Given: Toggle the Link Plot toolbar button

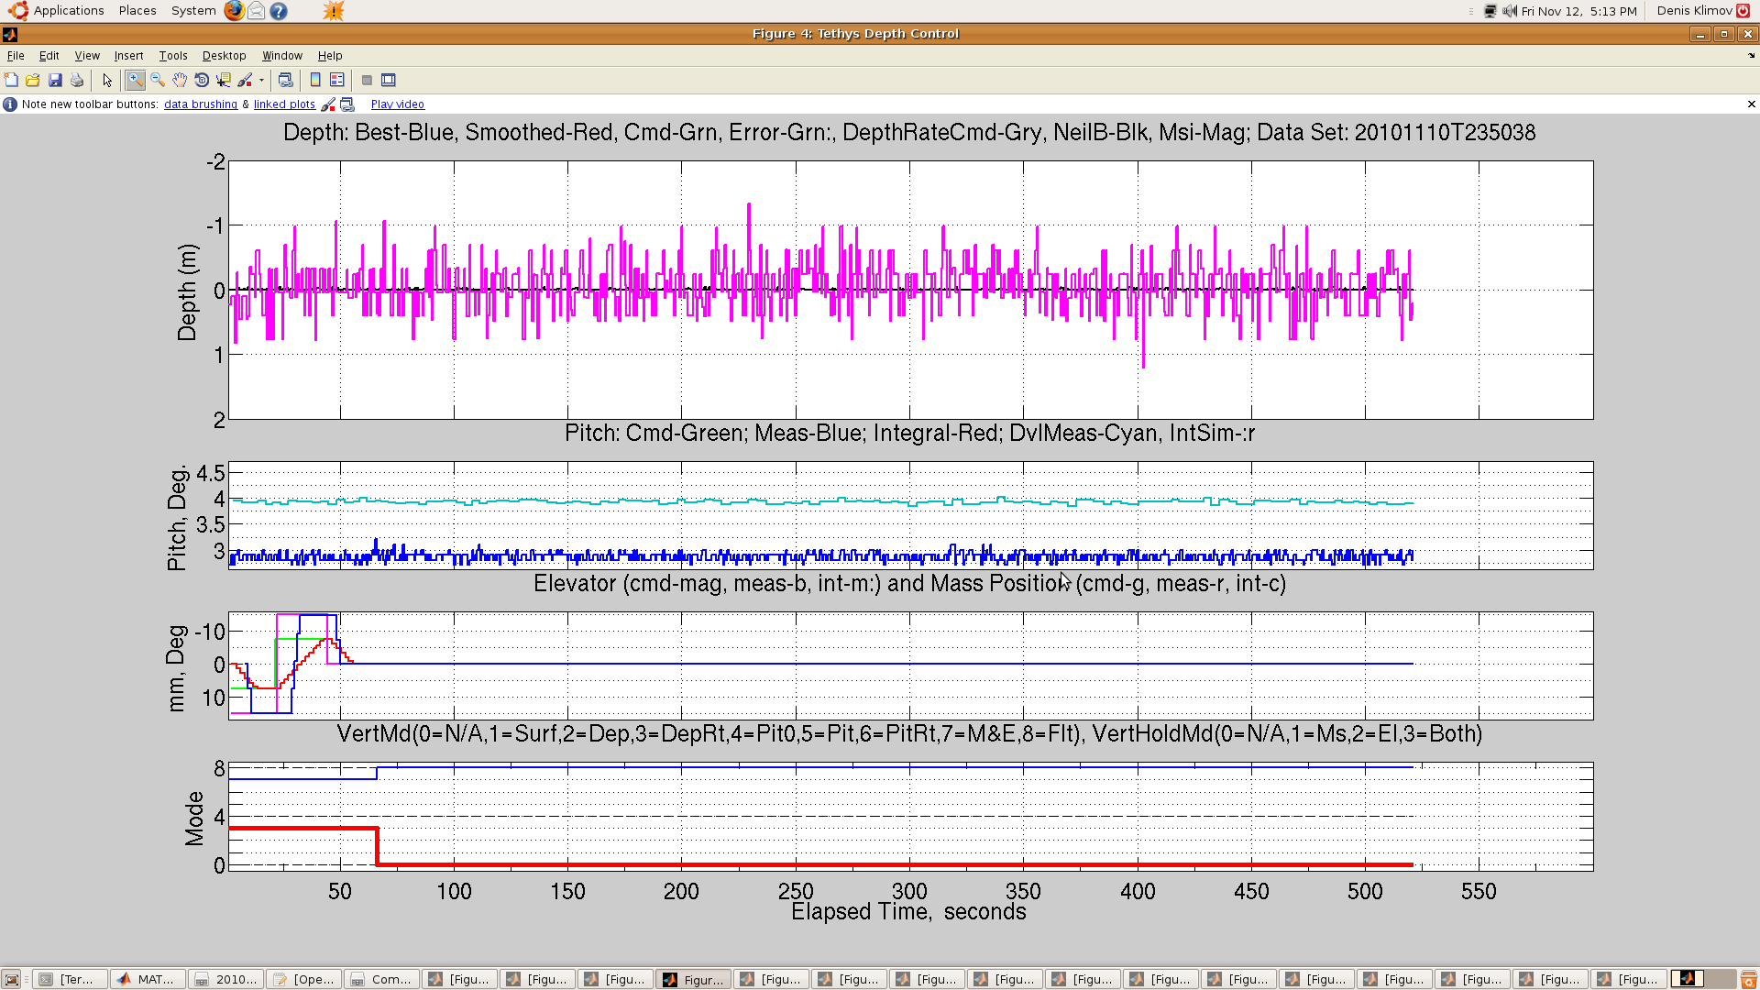Looking at the screenshot, I should 285,80.
